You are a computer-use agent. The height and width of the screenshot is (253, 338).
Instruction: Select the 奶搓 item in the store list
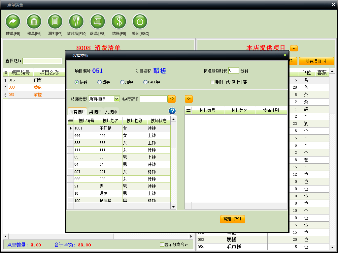pos(263,240)
